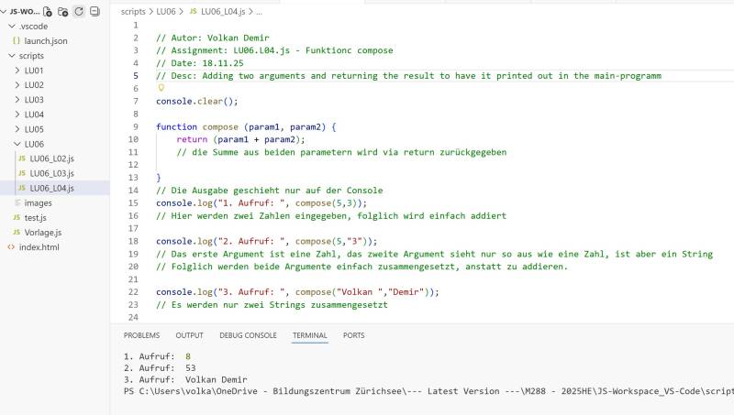Open index.html in the explorer
Image resolution: width=734 pixels, height=415 pixels.
[39, 247]
